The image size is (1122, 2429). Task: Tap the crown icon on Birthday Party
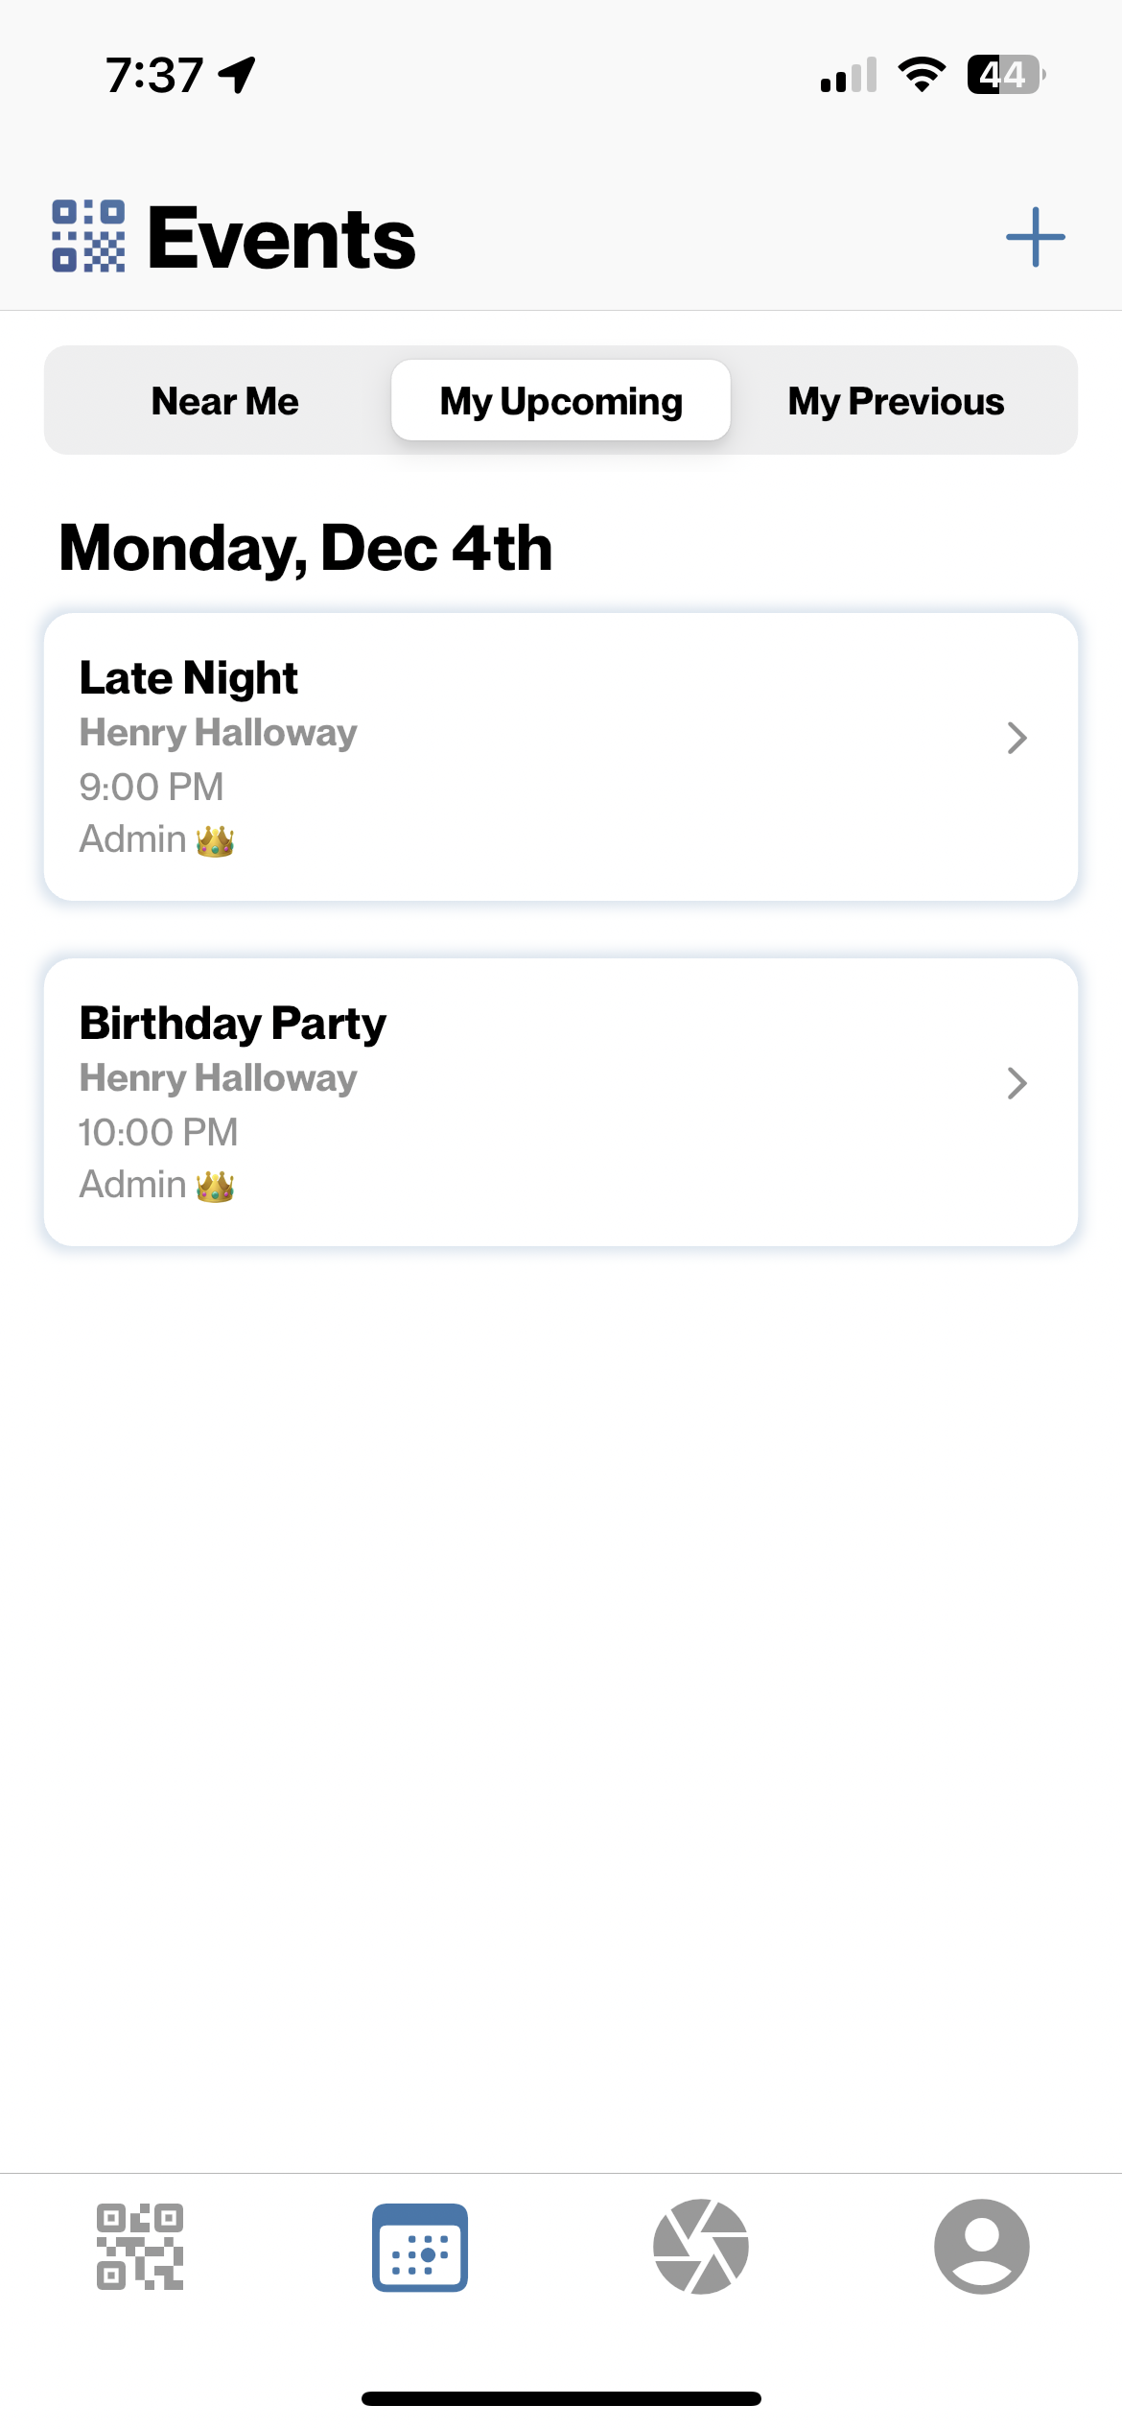pos(215,1186)
